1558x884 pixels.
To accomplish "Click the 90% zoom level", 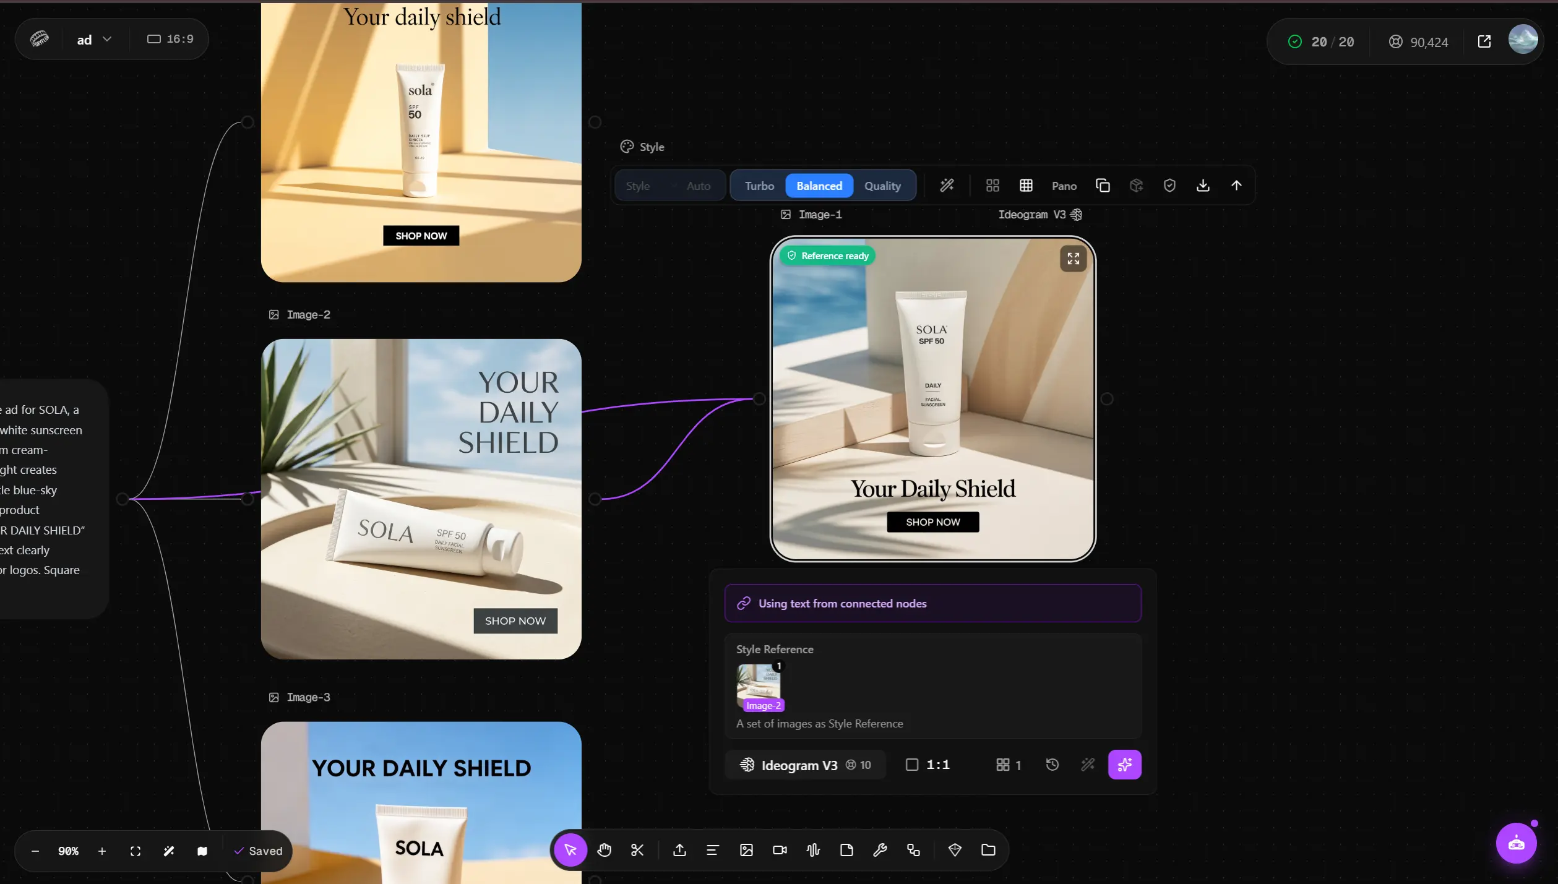I will [68, 851].
